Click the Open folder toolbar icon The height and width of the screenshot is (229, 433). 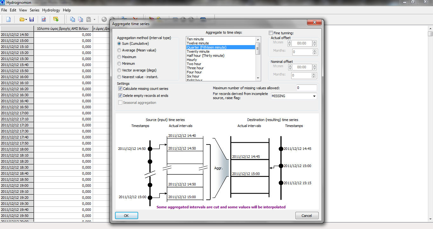tap(23, 19)
